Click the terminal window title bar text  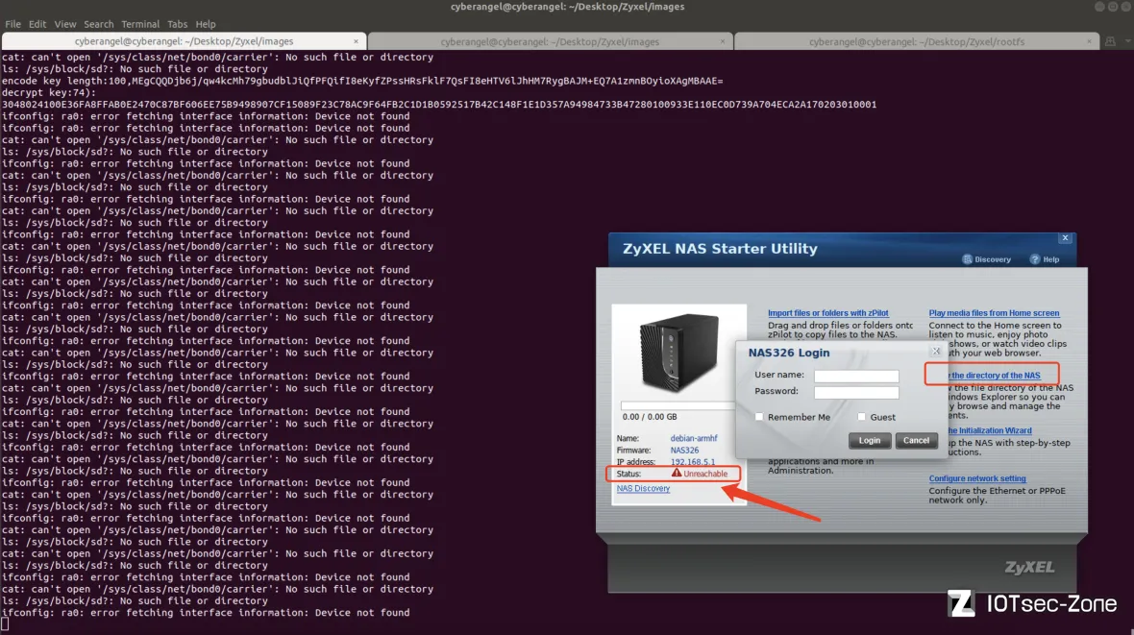pyautogui.click(x=567, y=7)
